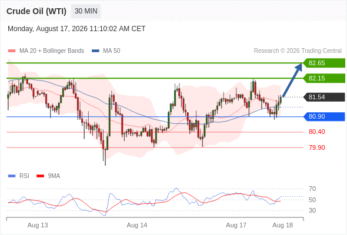Click the RSI 70 level label
Image resolution: width=347 pixels, height=235 pixels.
point(312,189)
